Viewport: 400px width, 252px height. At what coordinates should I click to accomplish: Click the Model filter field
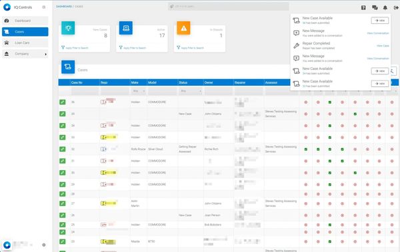162,91
